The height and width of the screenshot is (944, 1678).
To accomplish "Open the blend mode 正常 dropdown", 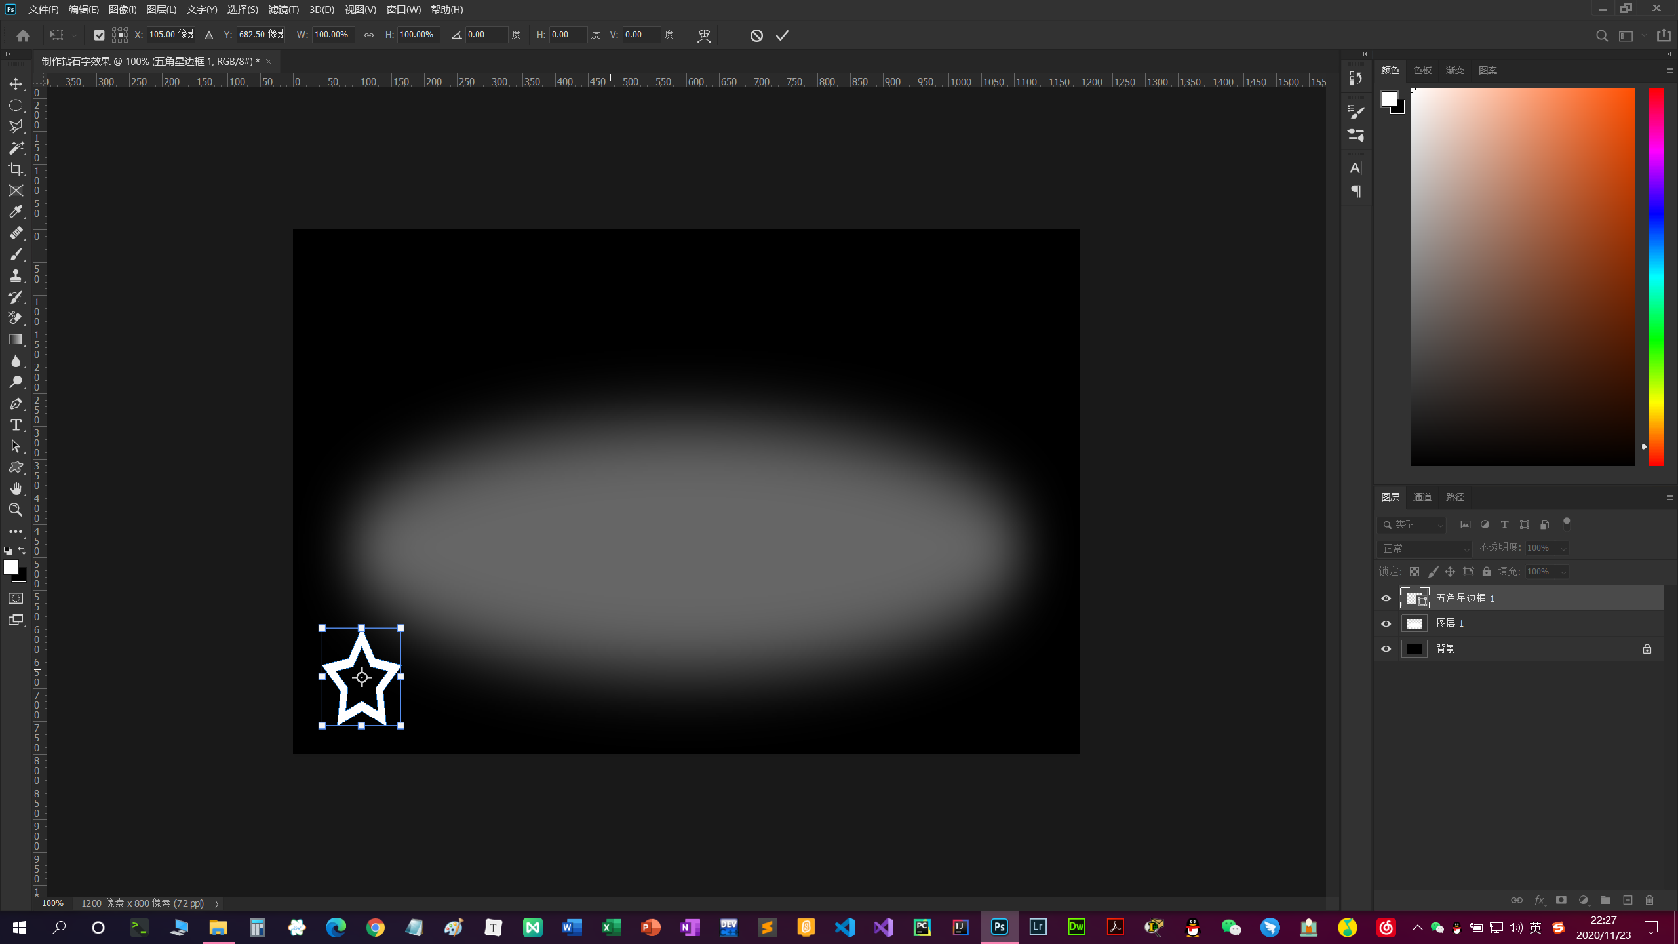I will pyautogui.click(x=1425, y=548).
